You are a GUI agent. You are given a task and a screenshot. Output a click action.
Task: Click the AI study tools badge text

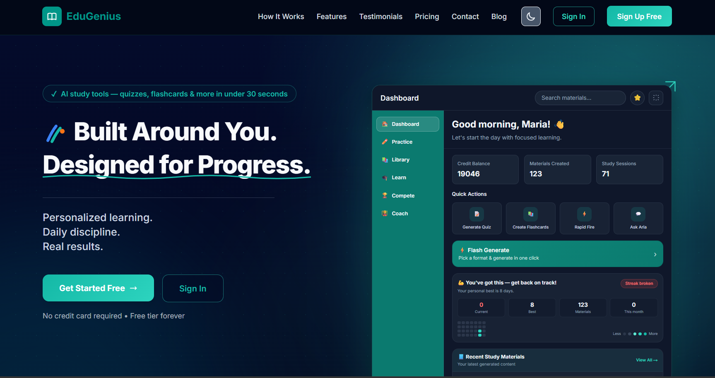[x=174, y=94]
